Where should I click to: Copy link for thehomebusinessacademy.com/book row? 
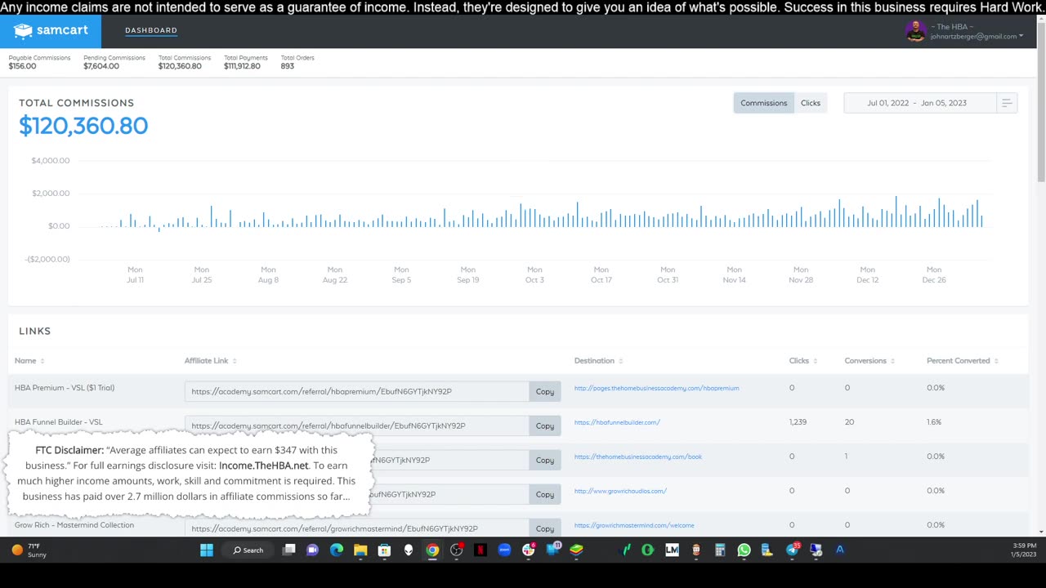pos(545,460)
